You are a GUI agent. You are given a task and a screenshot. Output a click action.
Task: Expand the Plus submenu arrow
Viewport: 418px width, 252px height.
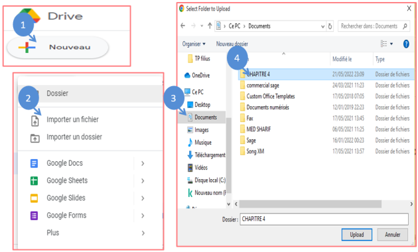pyautogui.click(x=143, y=233)
